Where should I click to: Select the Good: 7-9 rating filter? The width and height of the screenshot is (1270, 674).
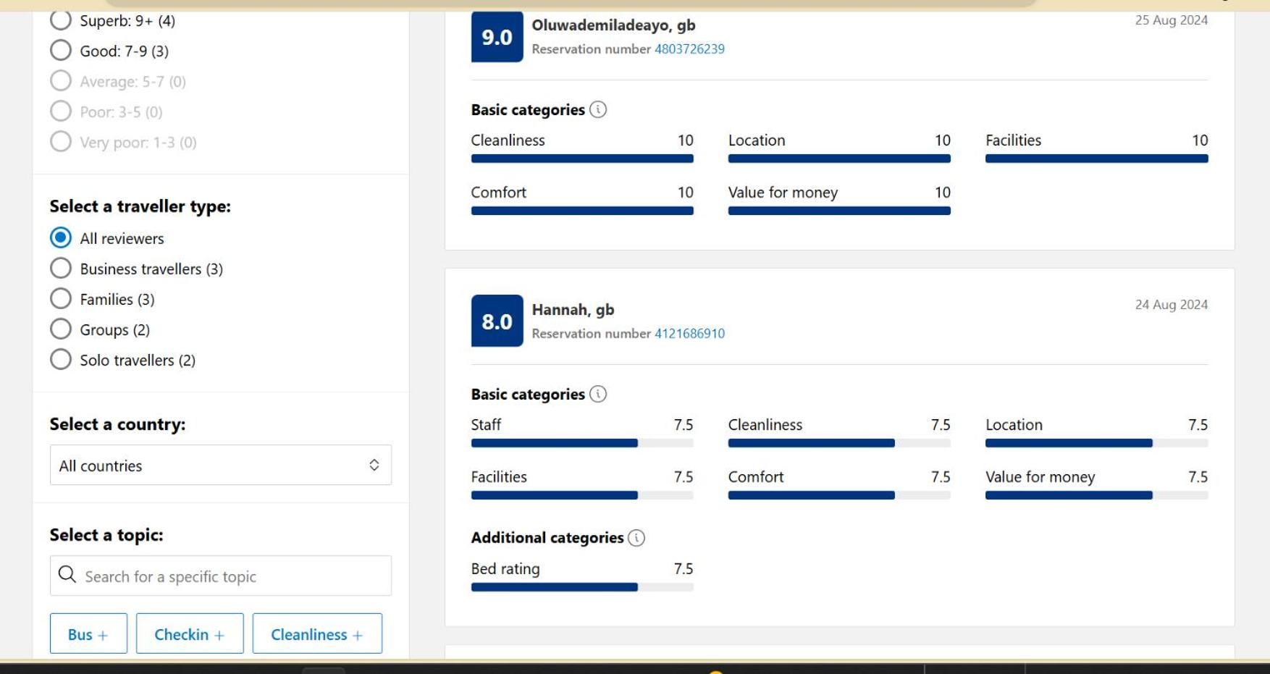pos(61,50)
